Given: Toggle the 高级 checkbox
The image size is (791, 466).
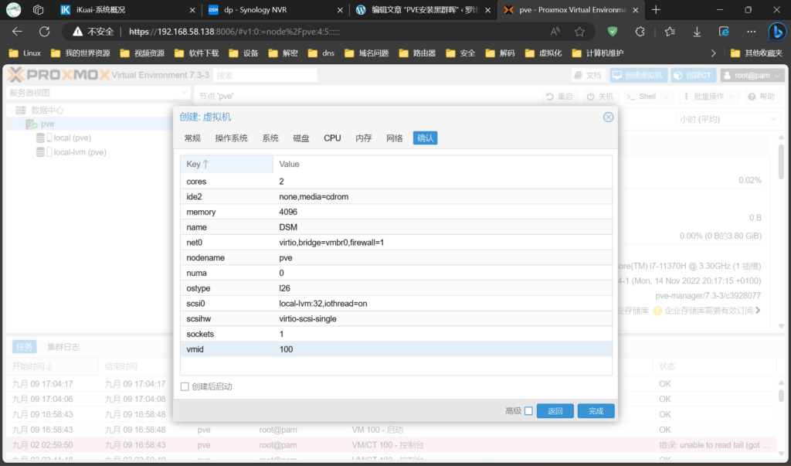Looking at the screenshot, I should 528,411.
